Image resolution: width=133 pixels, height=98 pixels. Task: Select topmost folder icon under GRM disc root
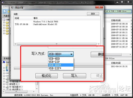click(x=7, y=23)
